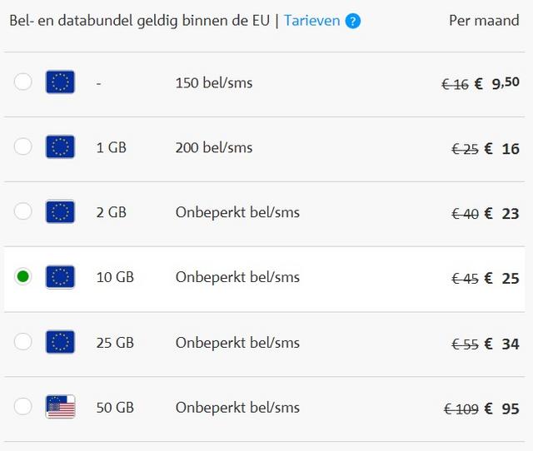The width and height of the screenshot is (533, 451).
Task: Click the selected 10 GB radio button
Action: (23, 276)
